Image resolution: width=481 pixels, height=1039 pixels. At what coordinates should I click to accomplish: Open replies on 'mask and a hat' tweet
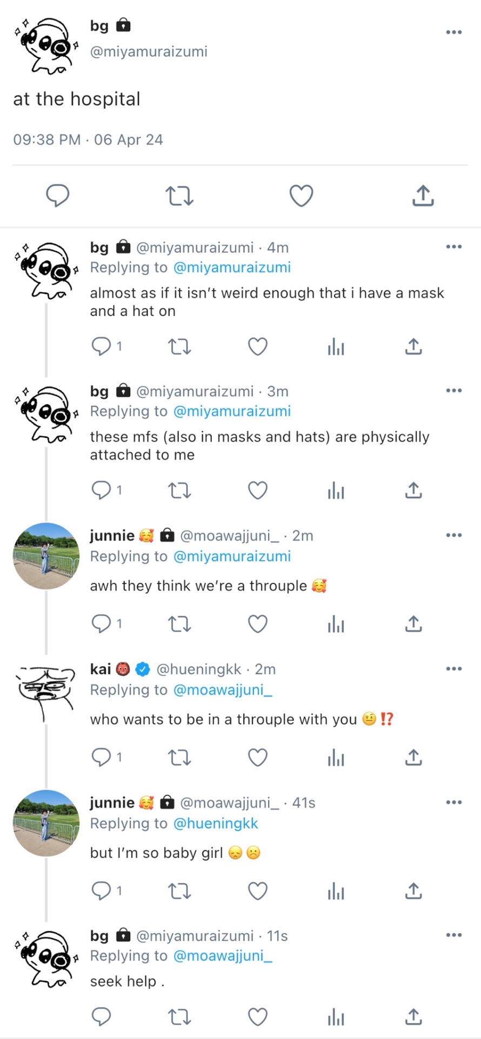101,346
